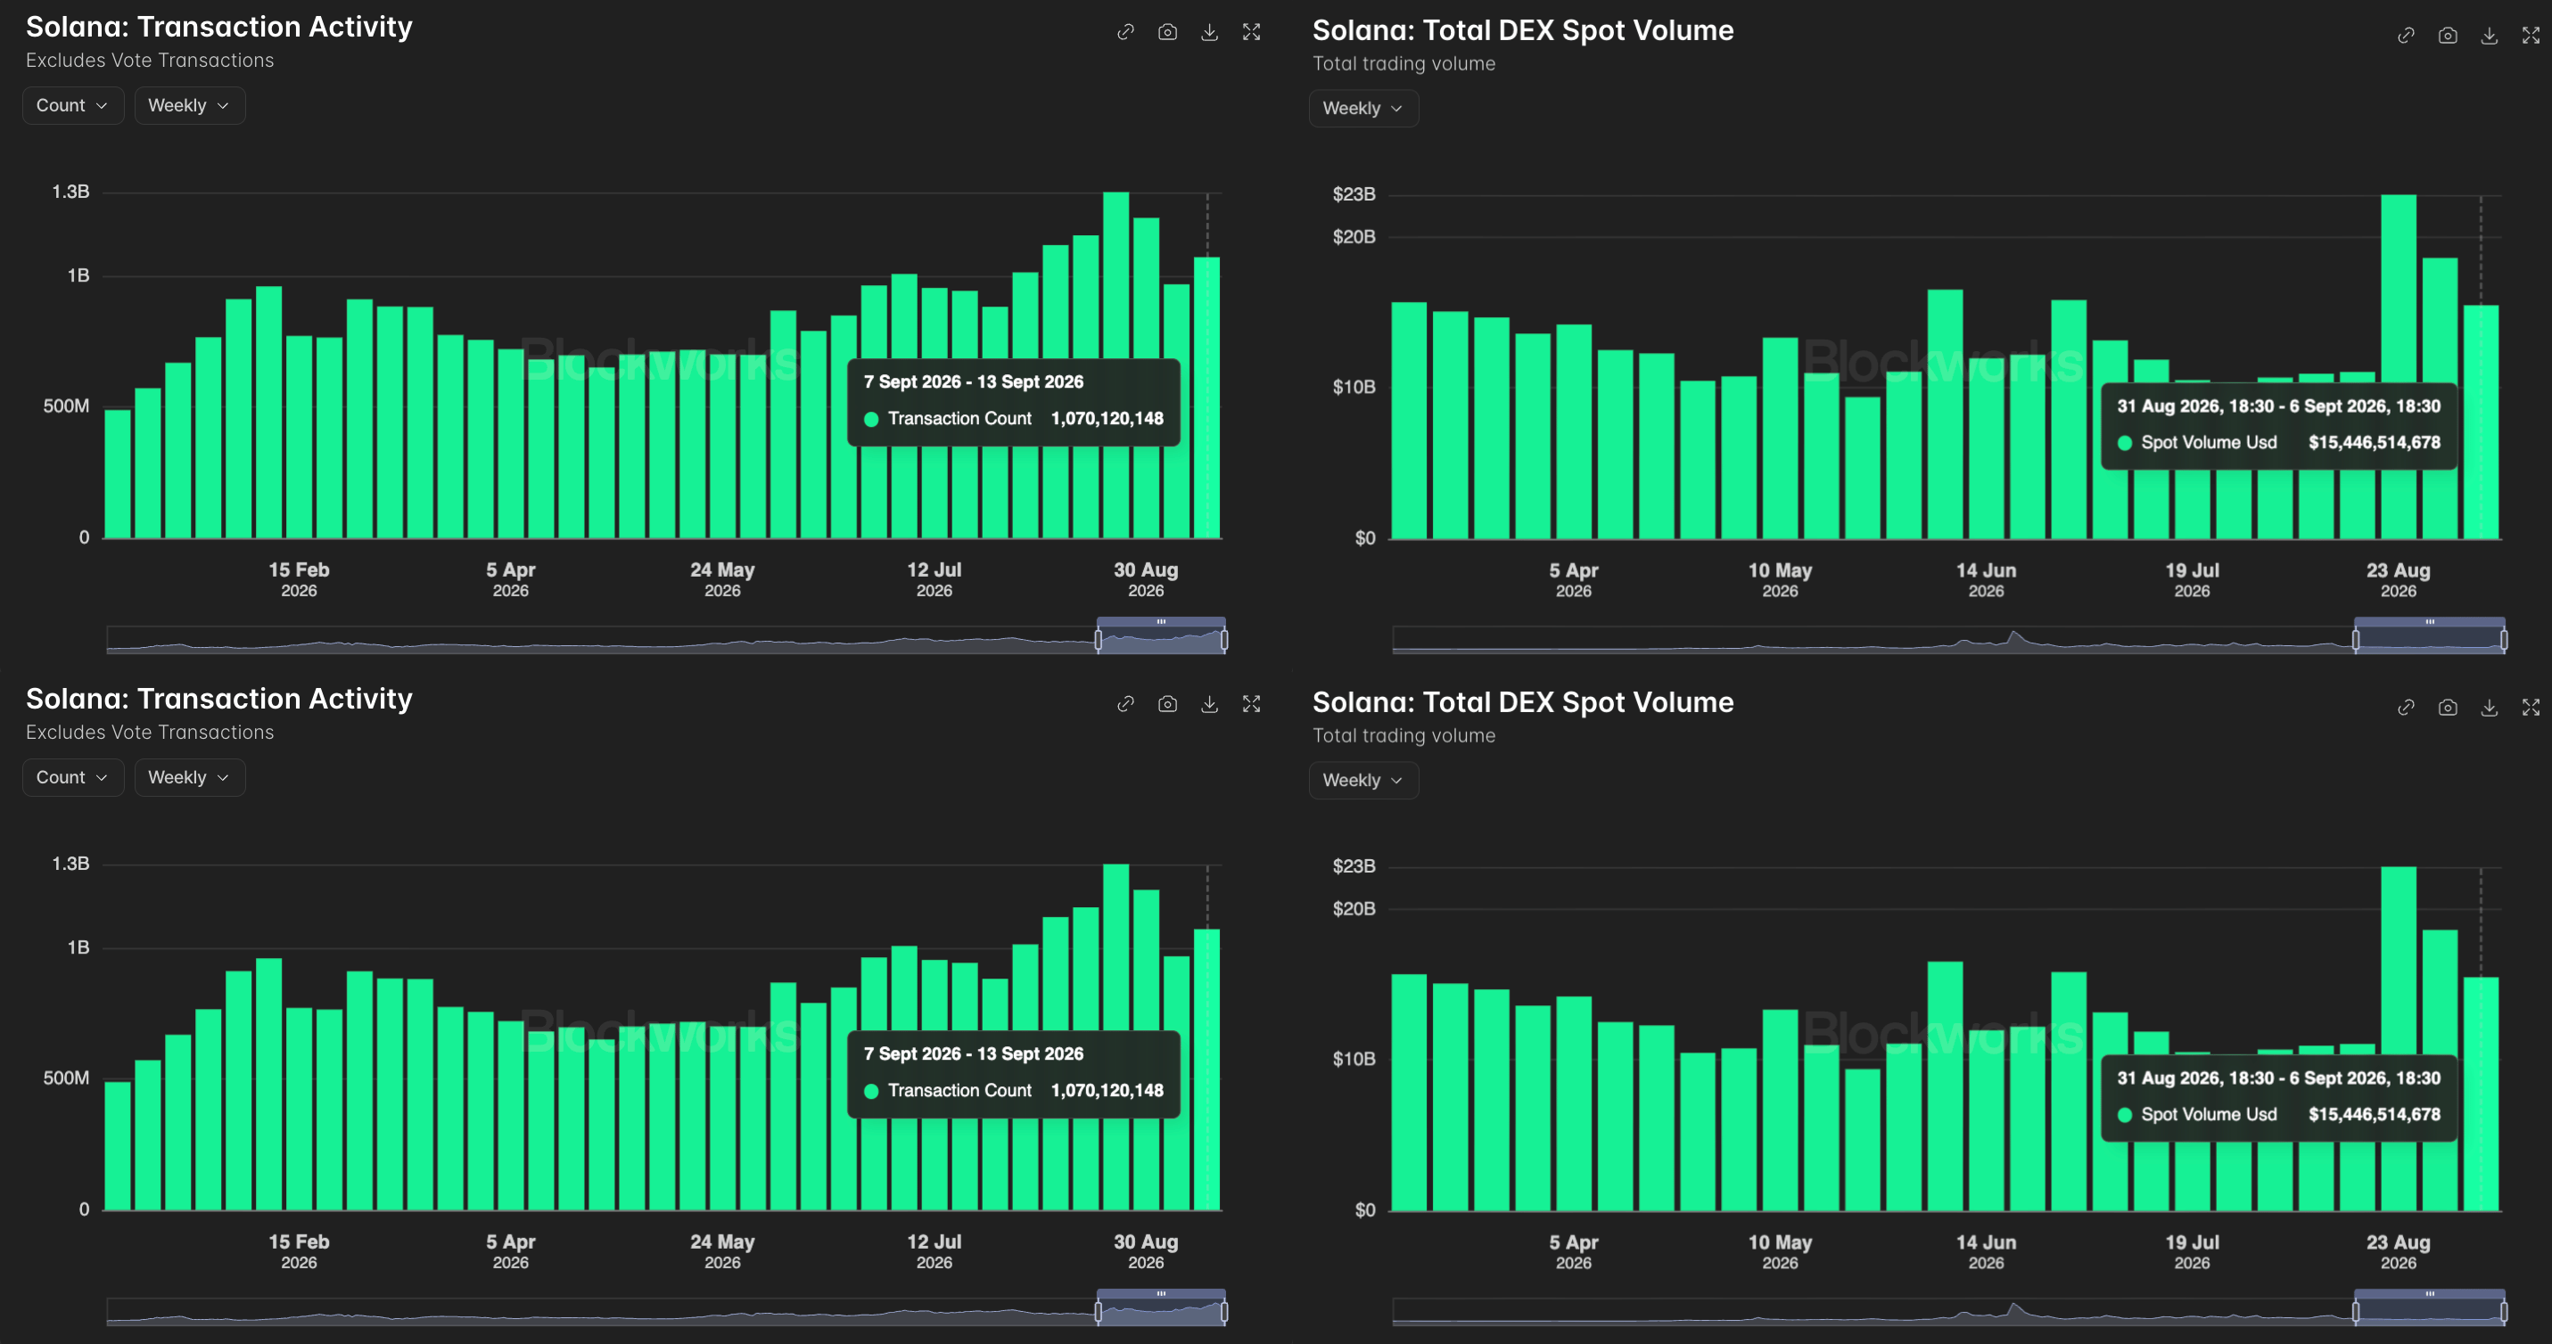Click lower "Solana: Transaction Activity" chart title
2552x1344 pixels.
pos(219,700)
